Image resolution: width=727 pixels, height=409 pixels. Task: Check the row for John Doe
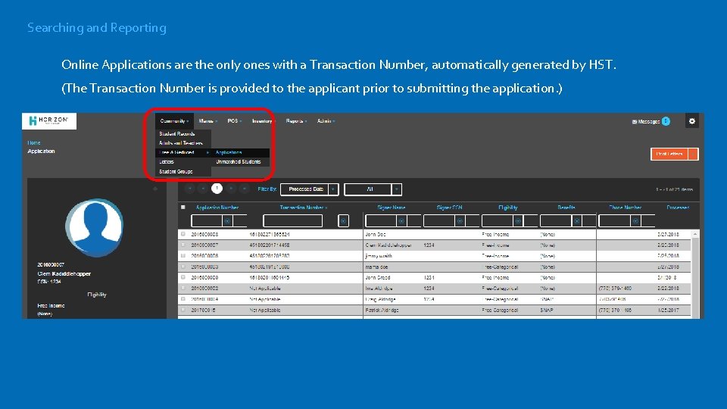183,234
